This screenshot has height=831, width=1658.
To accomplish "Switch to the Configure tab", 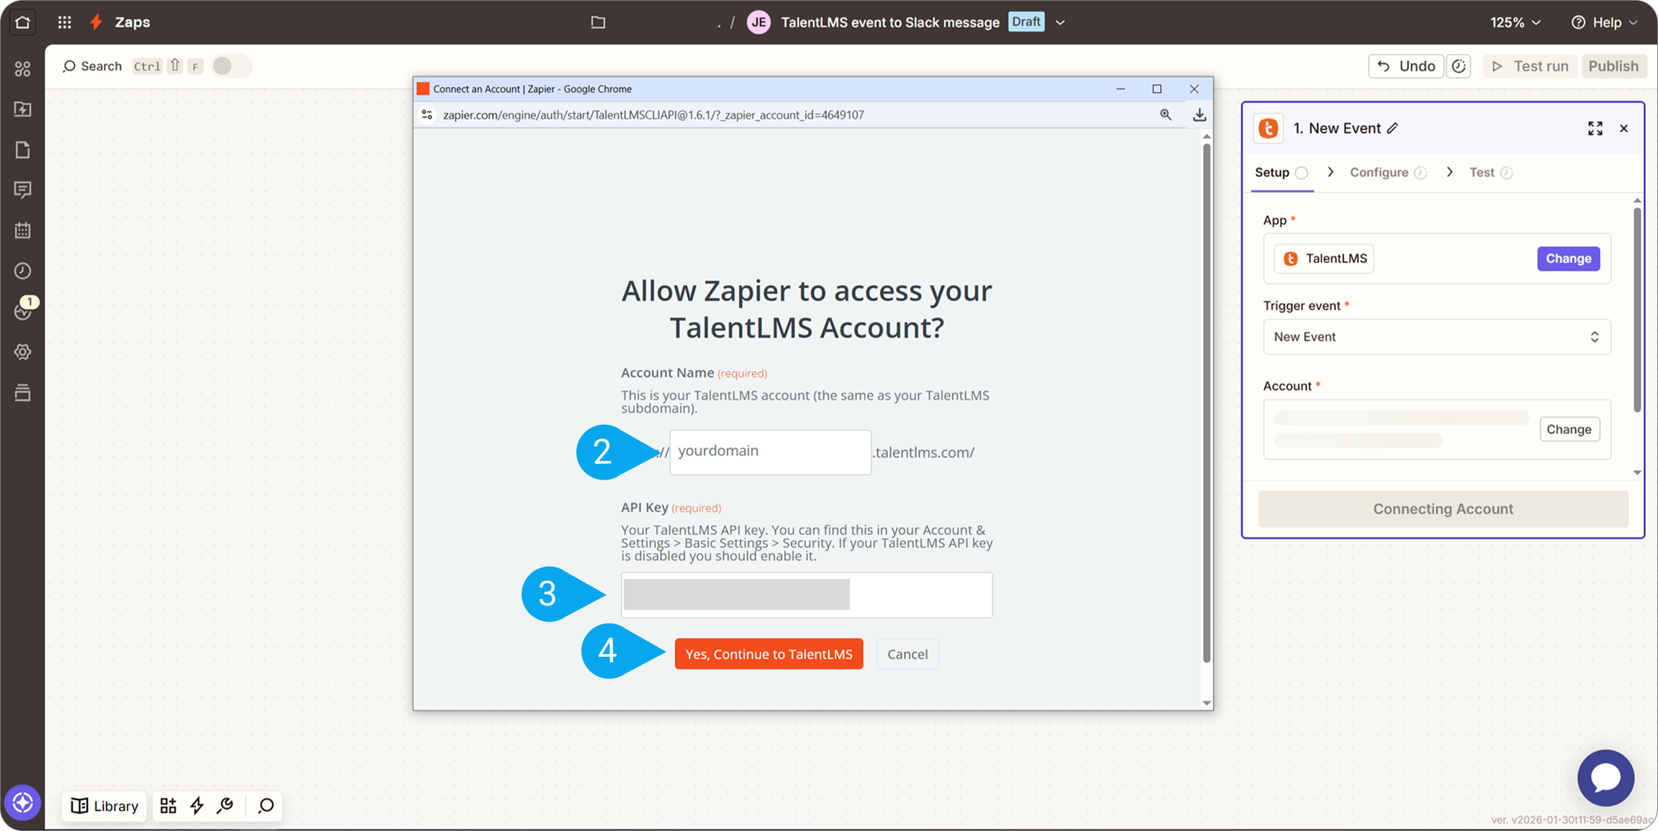I will point(1379,172).
